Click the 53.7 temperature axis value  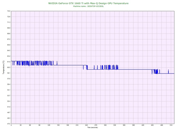9,96
